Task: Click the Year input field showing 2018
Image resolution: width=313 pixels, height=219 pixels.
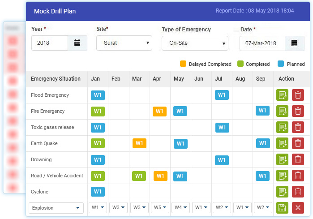Action: coord(50,43)
